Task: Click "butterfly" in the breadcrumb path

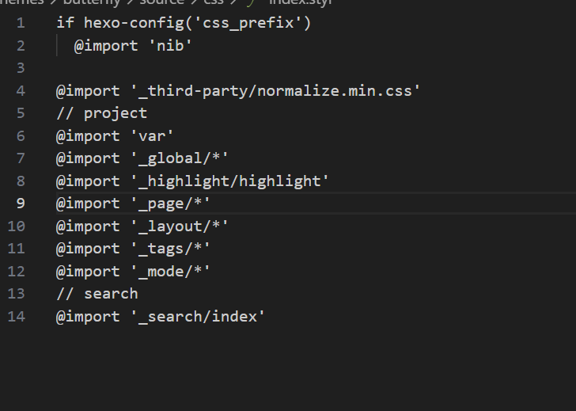Action: (91, 2)
